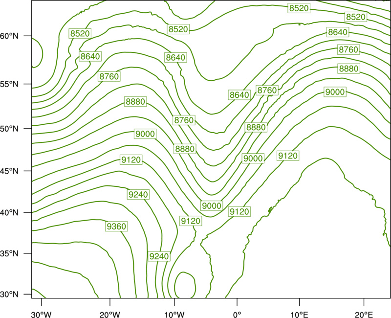Click the 0° longitude axis label
The width and height of the screenshot is (391, 318).
pos(237,314)
